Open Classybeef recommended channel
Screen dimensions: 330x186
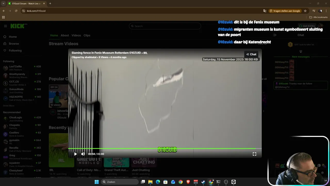(x=22, y=172)
